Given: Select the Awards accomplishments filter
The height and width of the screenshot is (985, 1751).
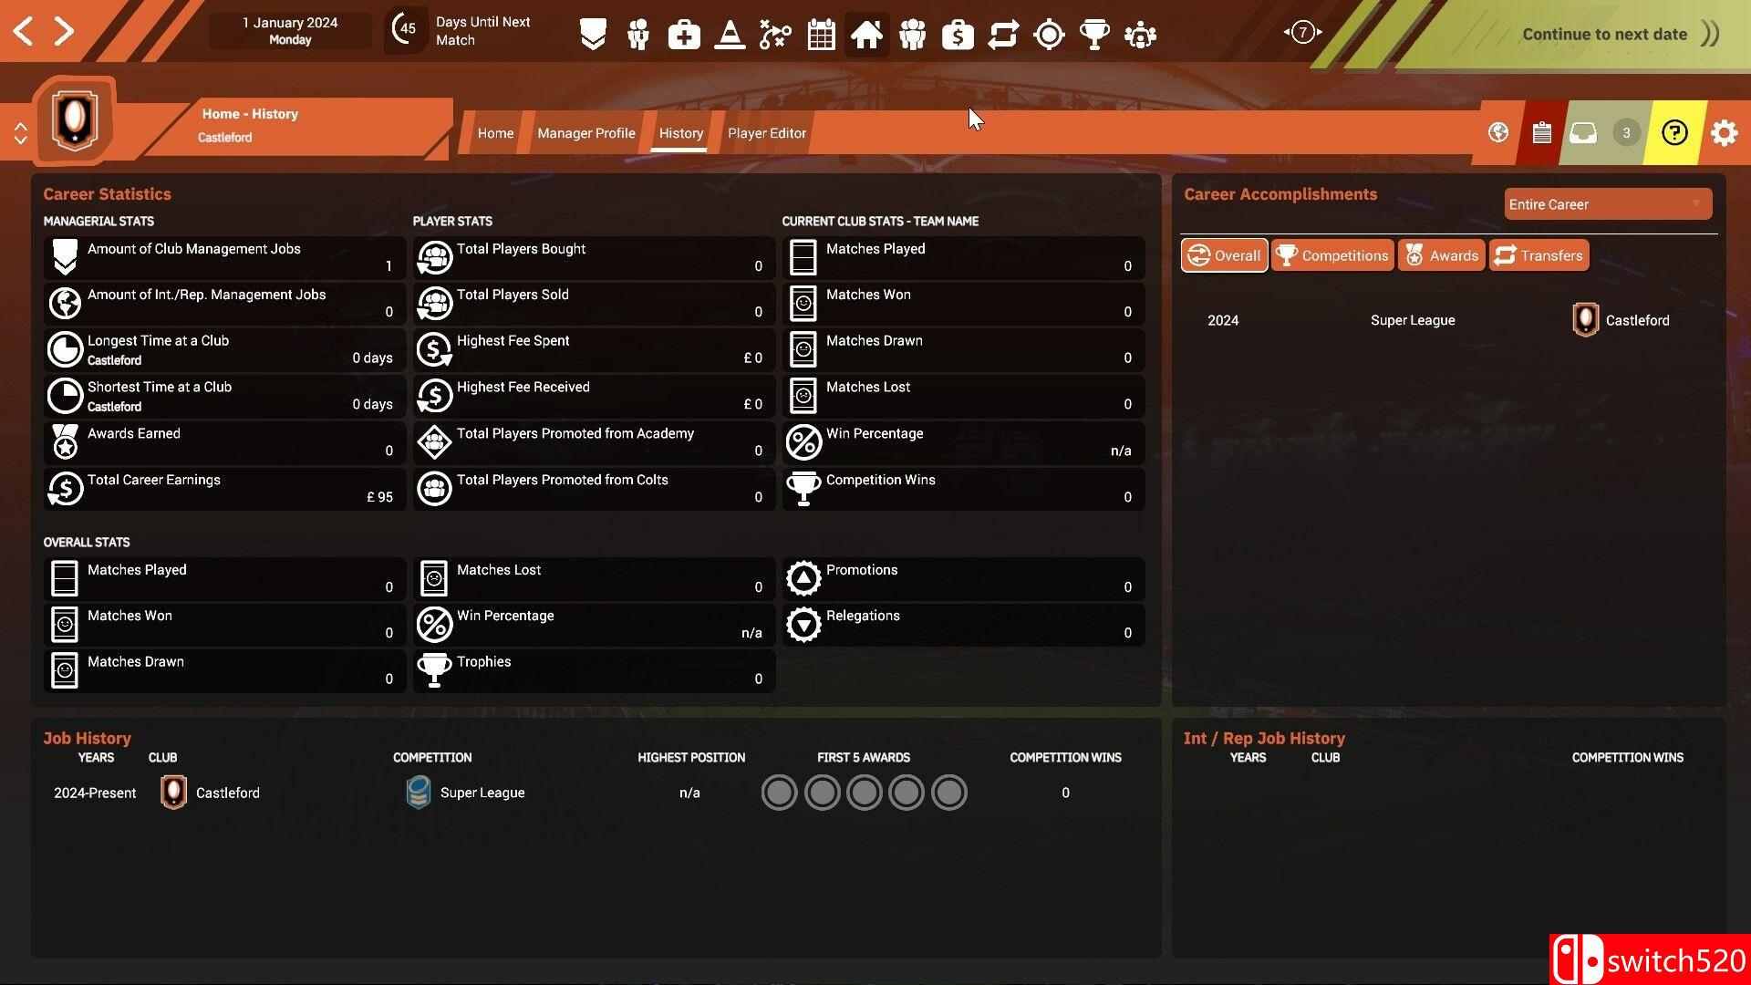Looking at the screenshot, I should [1441, 255].
